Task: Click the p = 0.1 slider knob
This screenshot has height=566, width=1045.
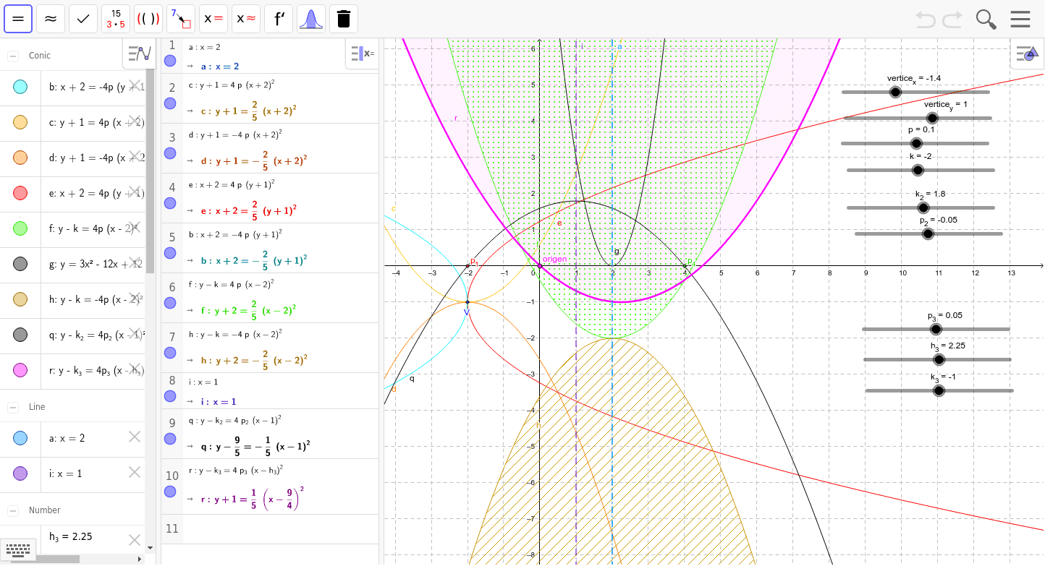Action: 916,143
